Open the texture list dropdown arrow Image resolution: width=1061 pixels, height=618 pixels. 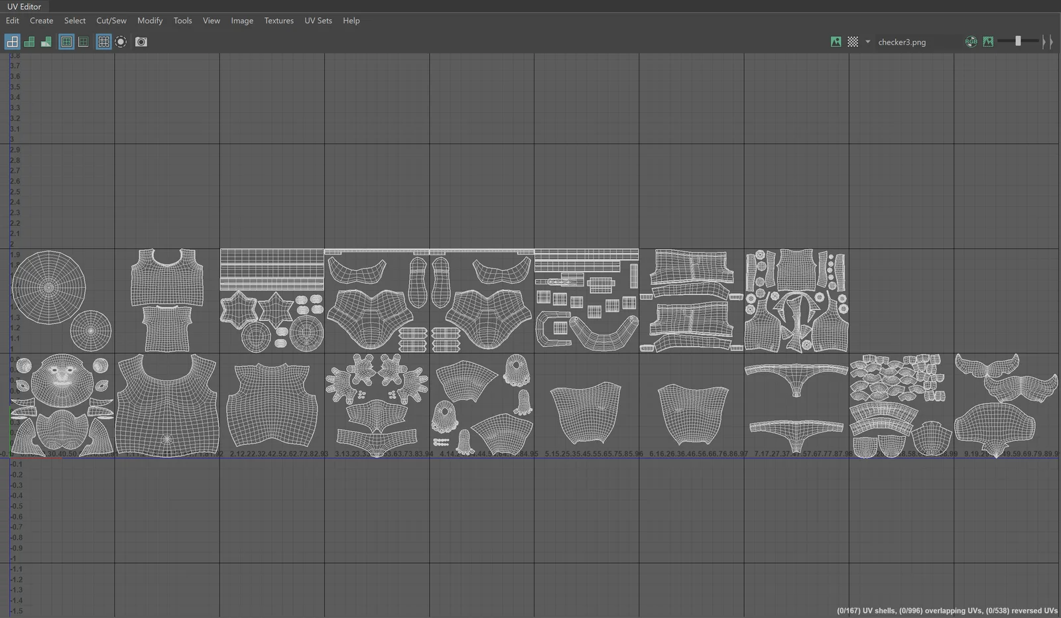(x=867, y=42)
